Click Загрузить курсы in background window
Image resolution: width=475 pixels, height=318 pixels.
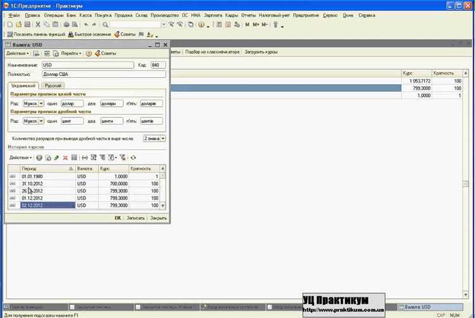(261, 52)
